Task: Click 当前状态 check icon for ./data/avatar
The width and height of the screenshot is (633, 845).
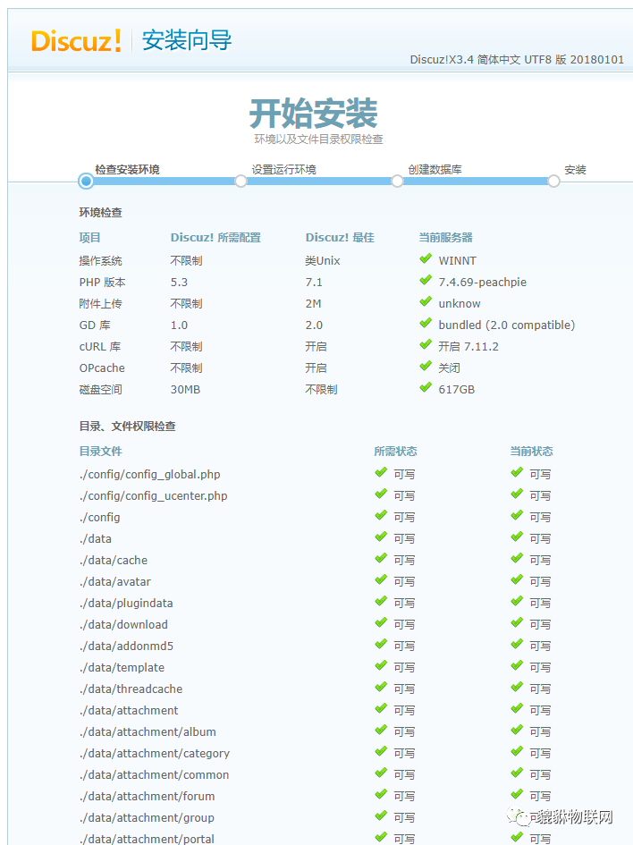Action: coord(517,579)
